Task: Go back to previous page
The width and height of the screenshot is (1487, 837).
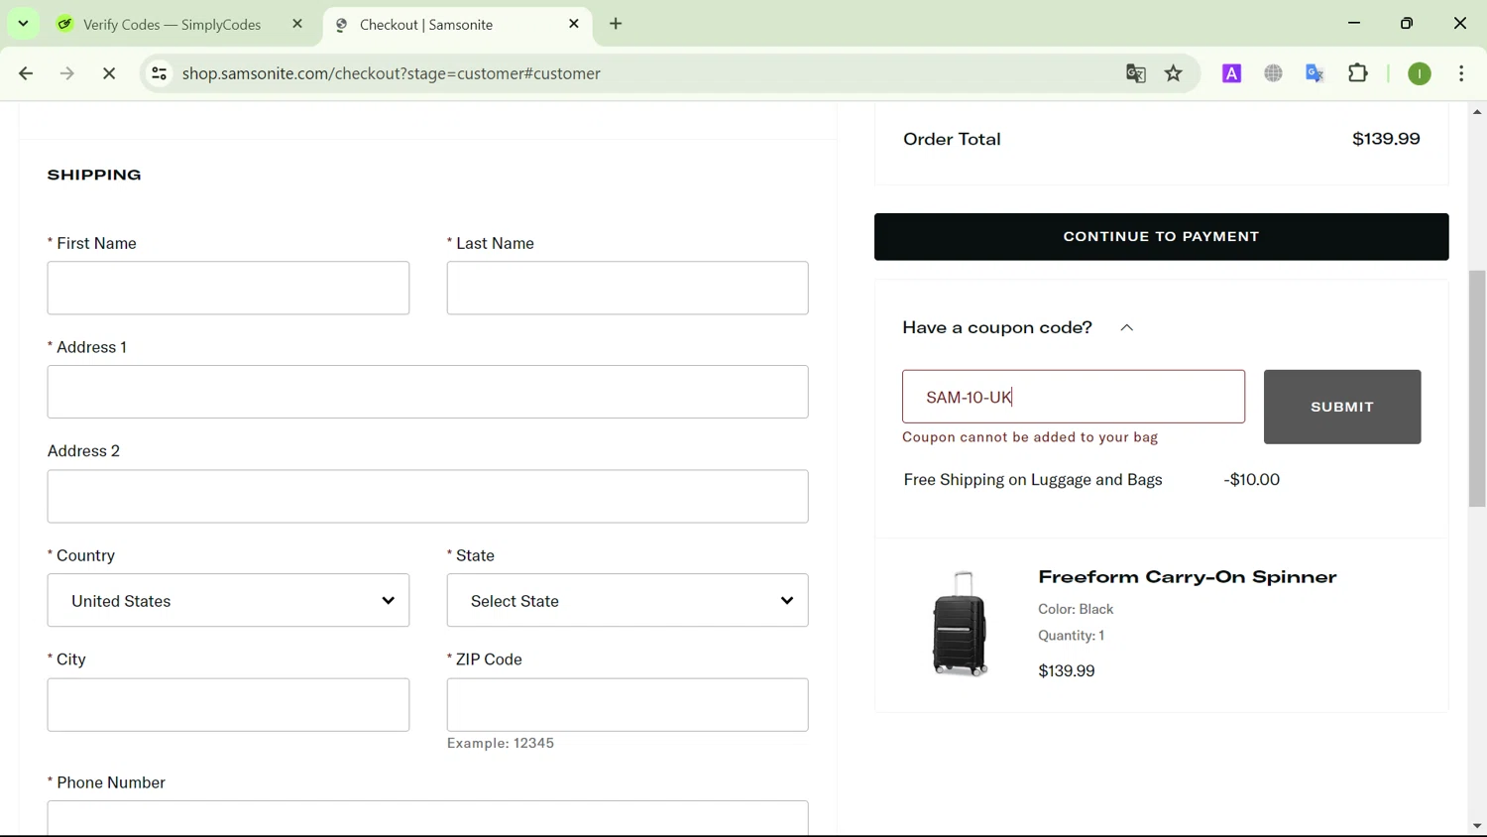Action: click(26, 73)
